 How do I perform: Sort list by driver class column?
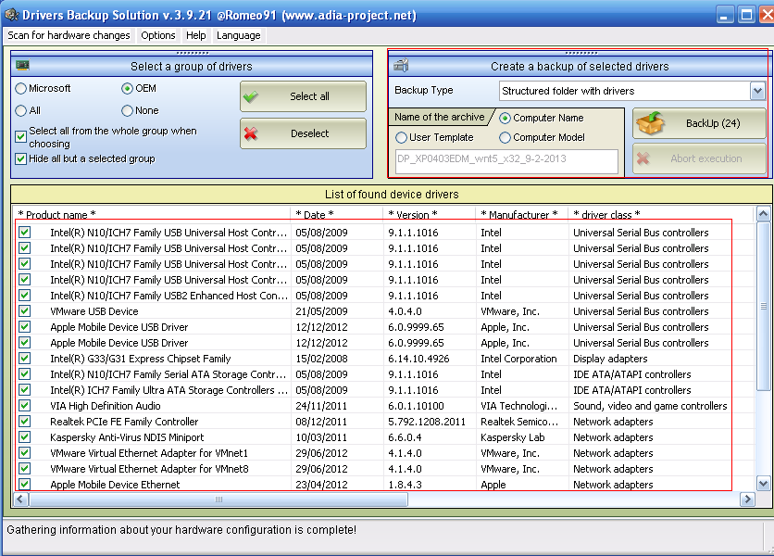(x=660, y=214)
